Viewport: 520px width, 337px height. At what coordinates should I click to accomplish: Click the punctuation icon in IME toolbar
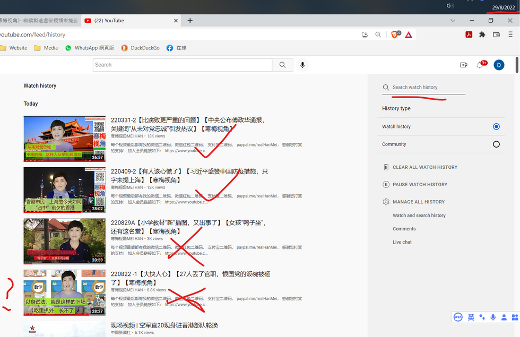(482, 317)
